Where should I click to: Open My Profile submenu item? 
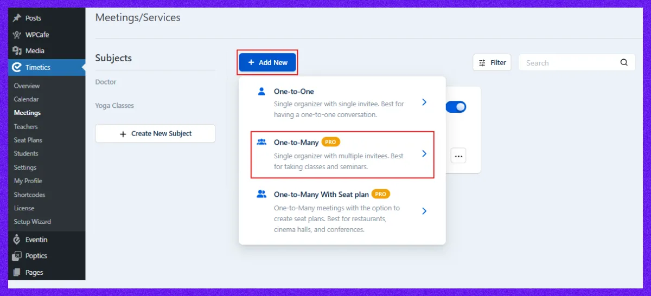click(28, 181)
